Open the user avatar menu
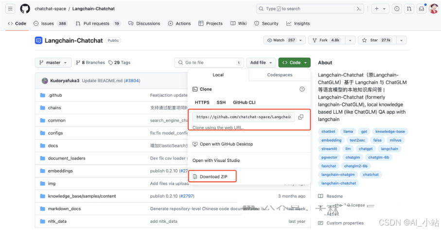 (x=434, y=9)
